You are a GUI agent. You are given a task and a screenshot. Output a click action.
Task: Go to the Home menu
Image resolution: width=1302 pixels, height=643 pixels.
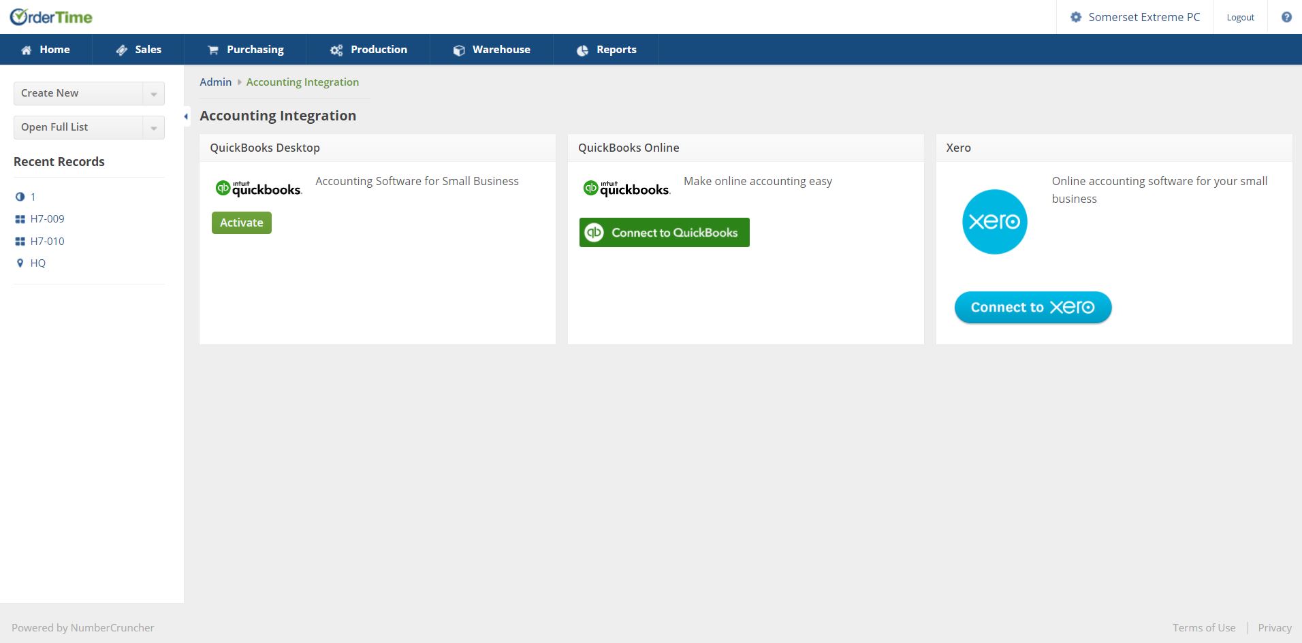click(46, 50)
